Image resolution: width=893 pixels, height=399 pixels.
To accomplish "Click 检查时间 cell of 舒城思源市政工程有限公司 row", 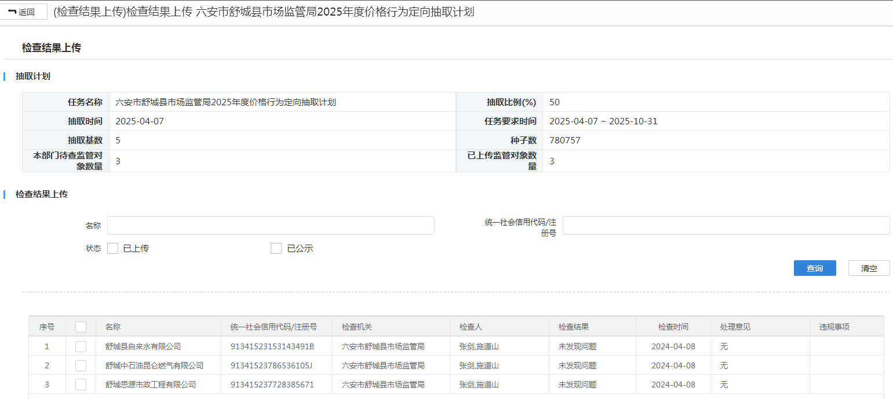I will click(x=673, y=385).
